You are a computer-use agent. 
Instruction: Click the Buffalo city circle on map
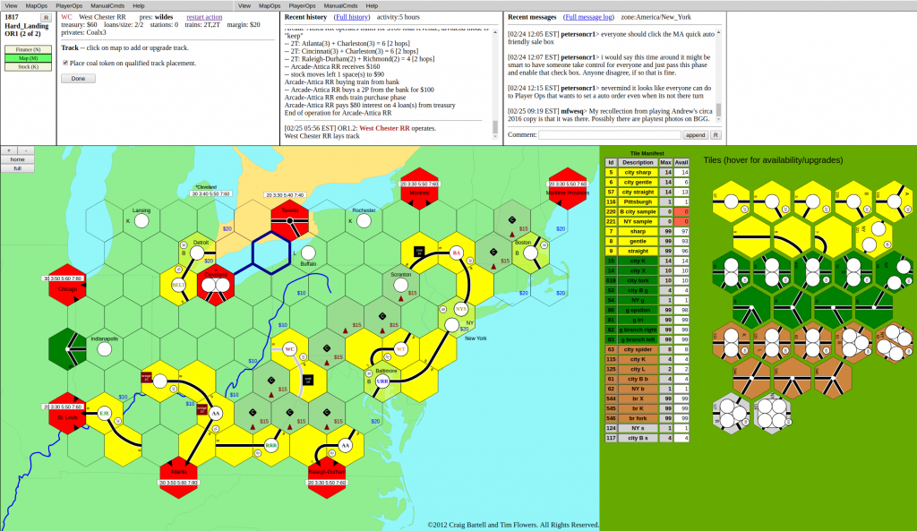click(308, 253)
